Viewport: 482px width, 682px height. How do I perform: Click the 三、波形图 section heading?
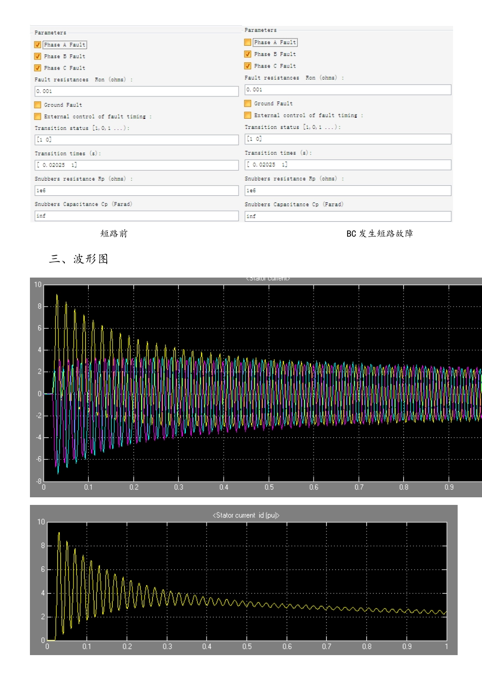(79, 259)
